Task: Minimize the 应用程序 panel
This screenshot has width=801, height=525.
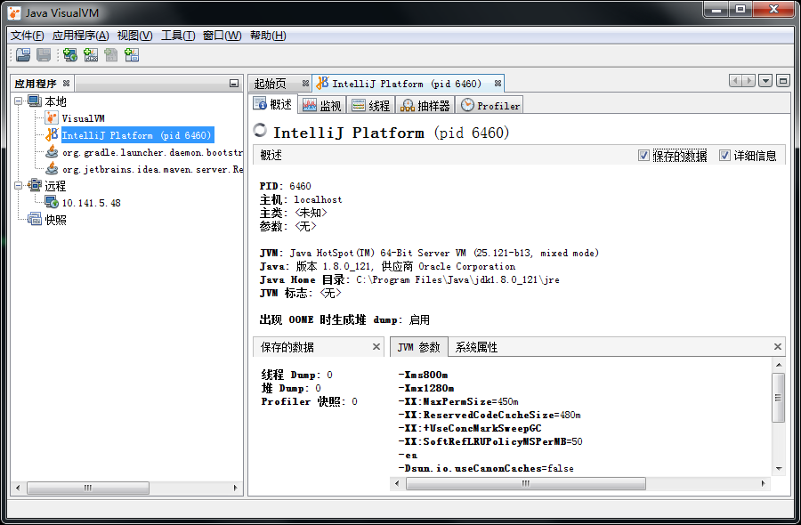Action: (x=234, y=84)
